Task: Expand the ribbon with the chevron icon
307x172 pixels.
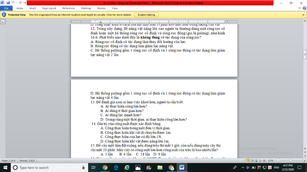Action: (300, 8)
